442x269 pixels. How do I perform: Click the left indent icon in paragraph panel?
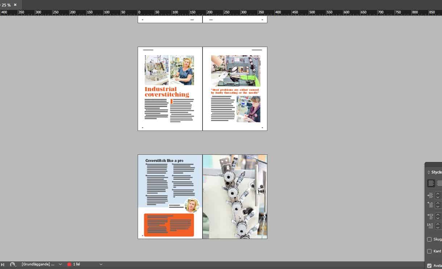click(430, 195)
